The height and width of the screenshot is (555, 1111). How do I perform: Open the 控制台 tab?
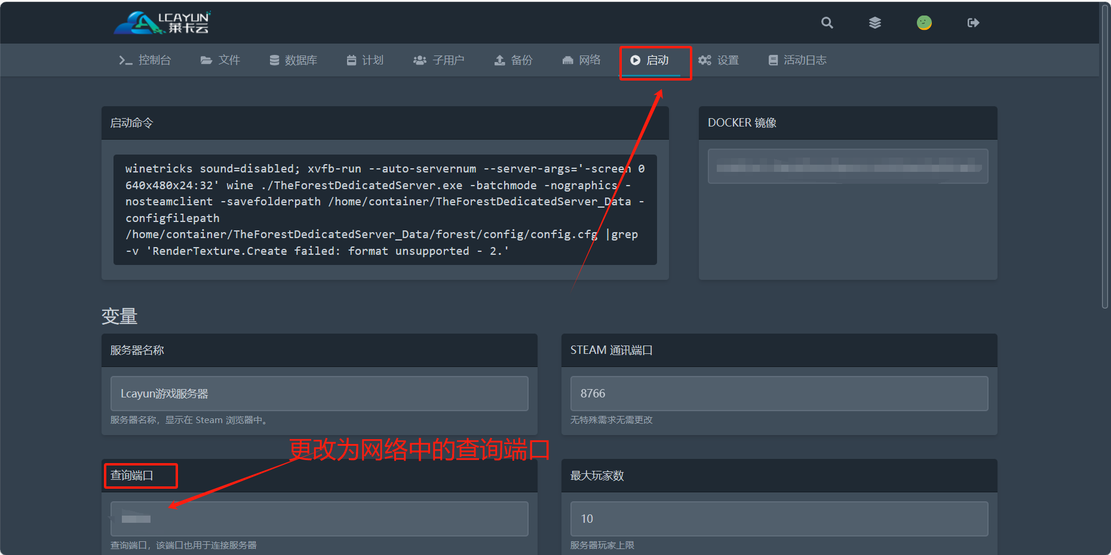click(x=145, y=60)
